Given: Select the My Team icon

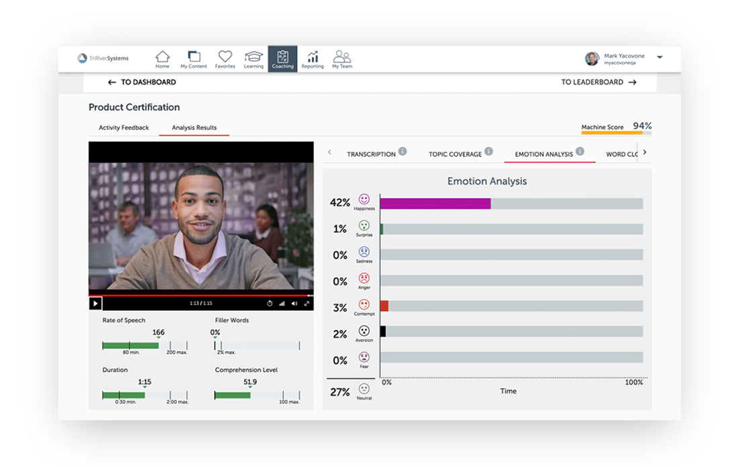Looking at the screenshot, I should coord(342,58).
